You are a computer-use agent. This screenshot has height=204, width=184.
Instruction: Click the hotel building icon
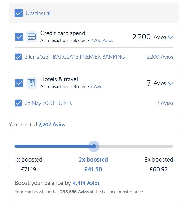click(32, 83)
